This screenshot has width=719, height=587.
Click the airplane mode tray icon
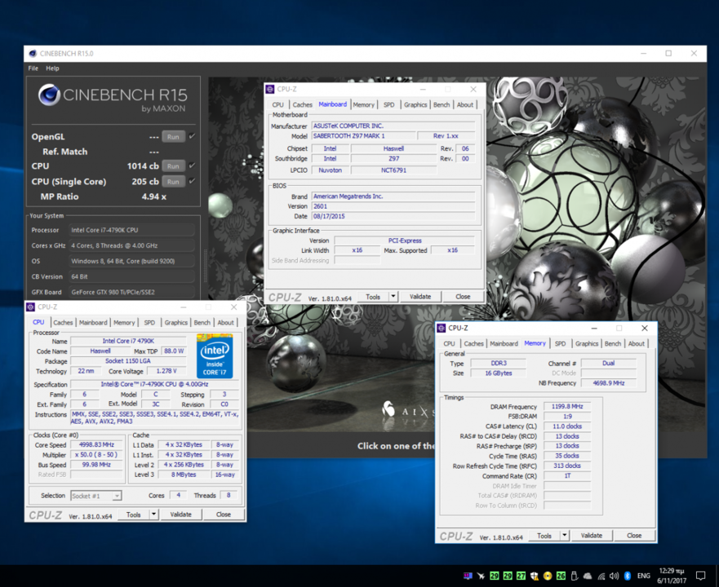coord(481,576)
